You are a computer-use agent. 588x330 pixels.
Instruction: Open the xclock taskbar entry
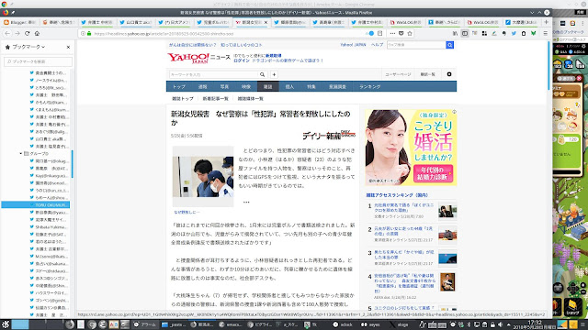click(343, 324)
